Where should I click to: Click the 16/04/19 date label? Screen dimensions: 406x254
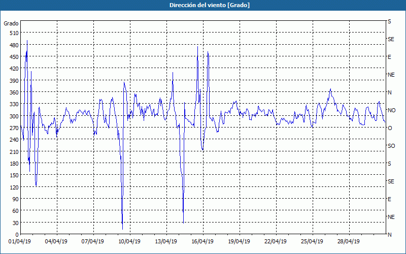(202, 241)
